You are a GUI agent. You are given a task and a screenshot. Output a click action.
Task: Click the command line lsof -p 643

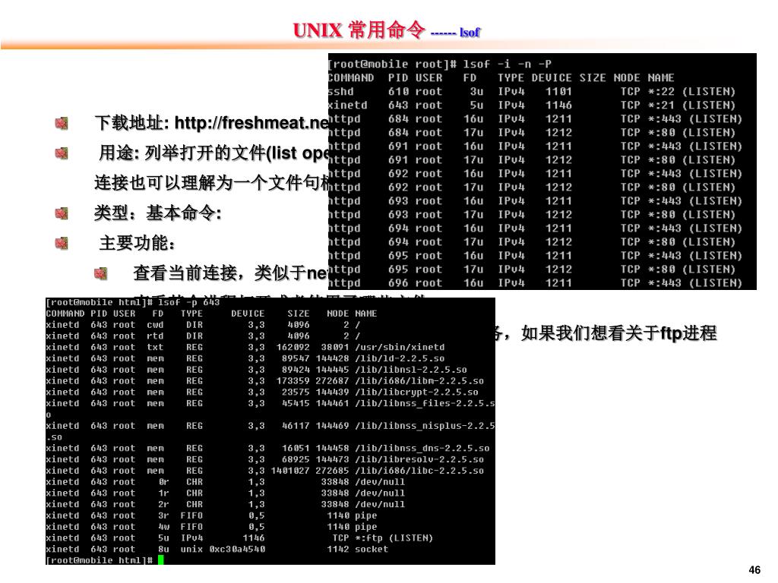coord(188,302)
